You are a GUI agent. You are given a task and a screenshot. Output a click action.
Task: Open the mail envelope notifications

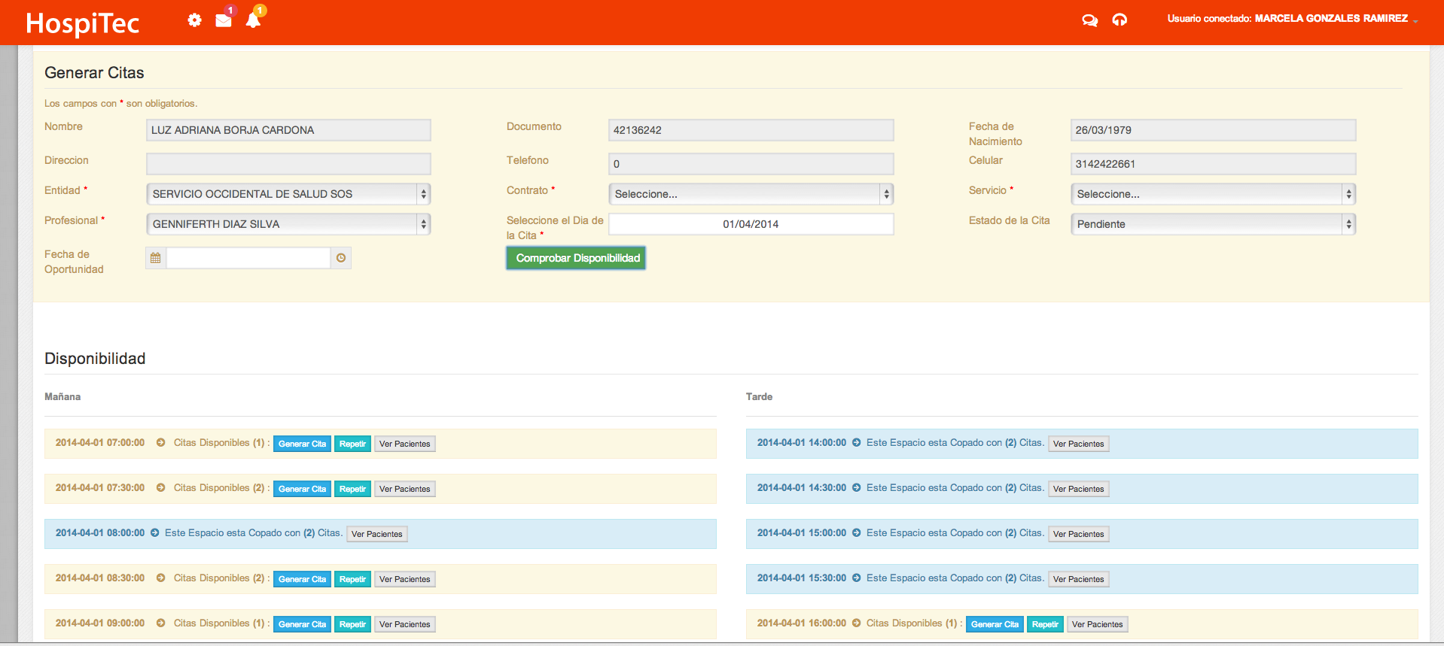(224, 20)
